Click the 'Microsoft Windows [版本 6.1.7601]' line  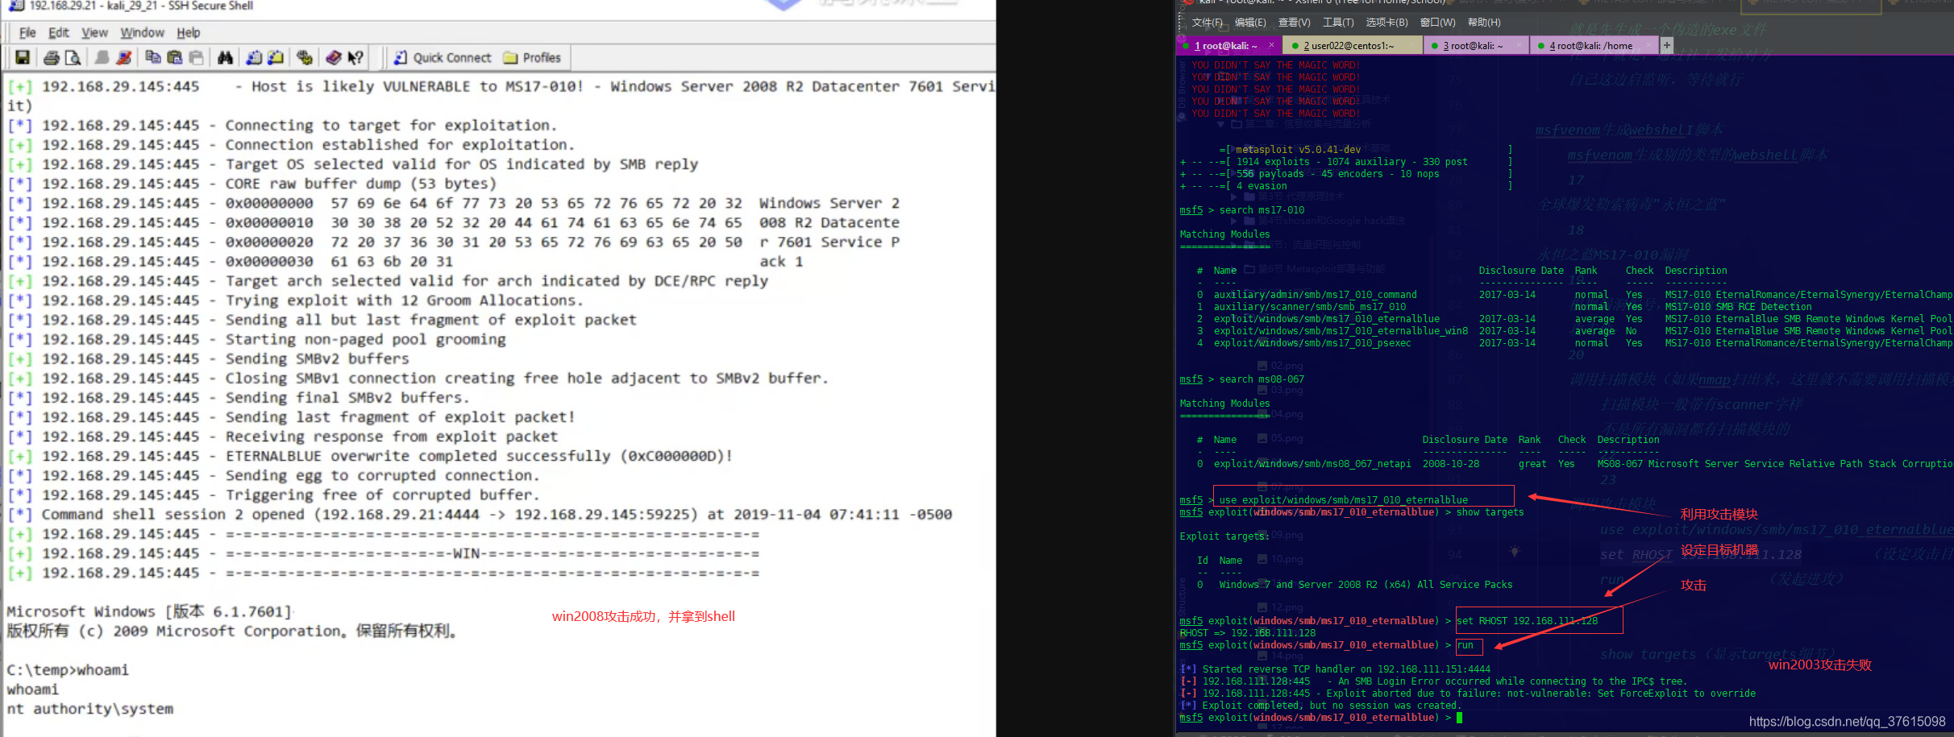tap(149, 611)
